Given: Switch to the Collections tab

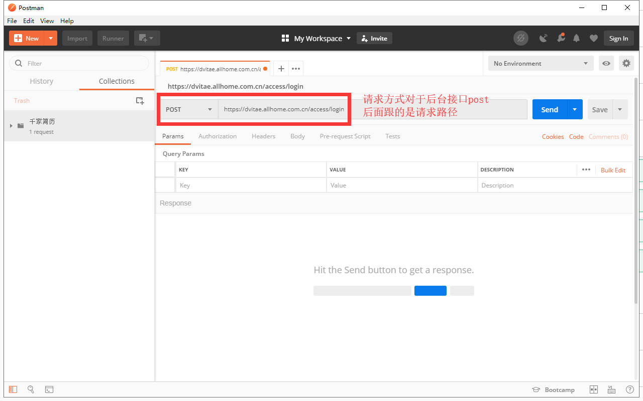Looking at the screenshot, I should pyautogui.click(x=117, y=81).
